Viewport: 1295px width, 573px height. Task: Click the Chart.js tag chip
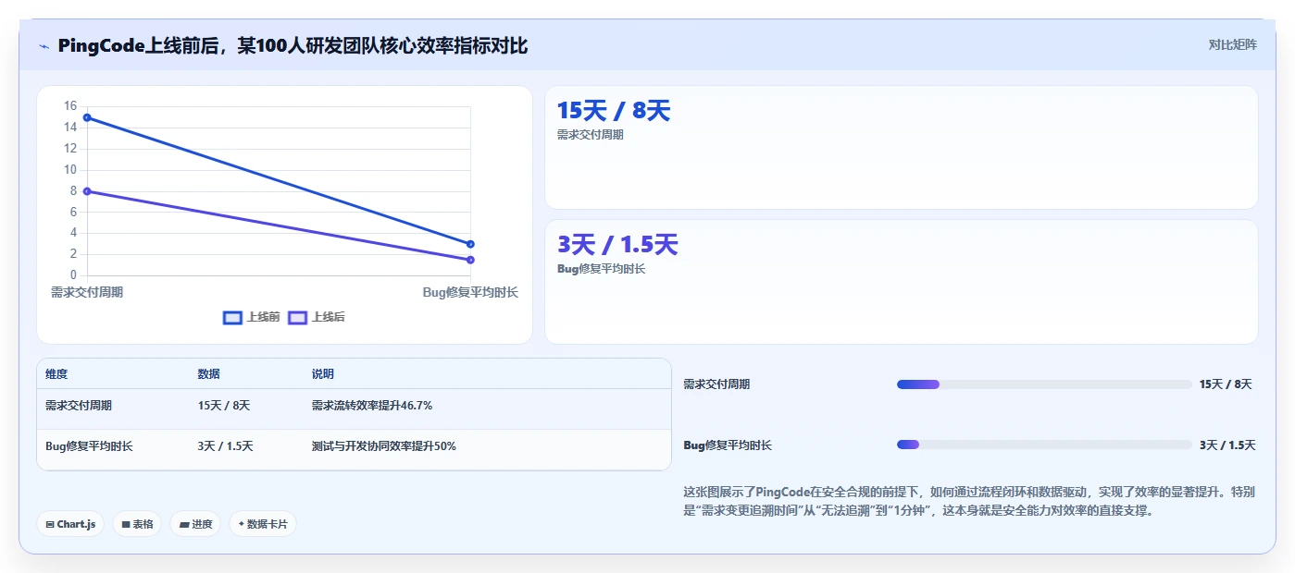(71, 524)
